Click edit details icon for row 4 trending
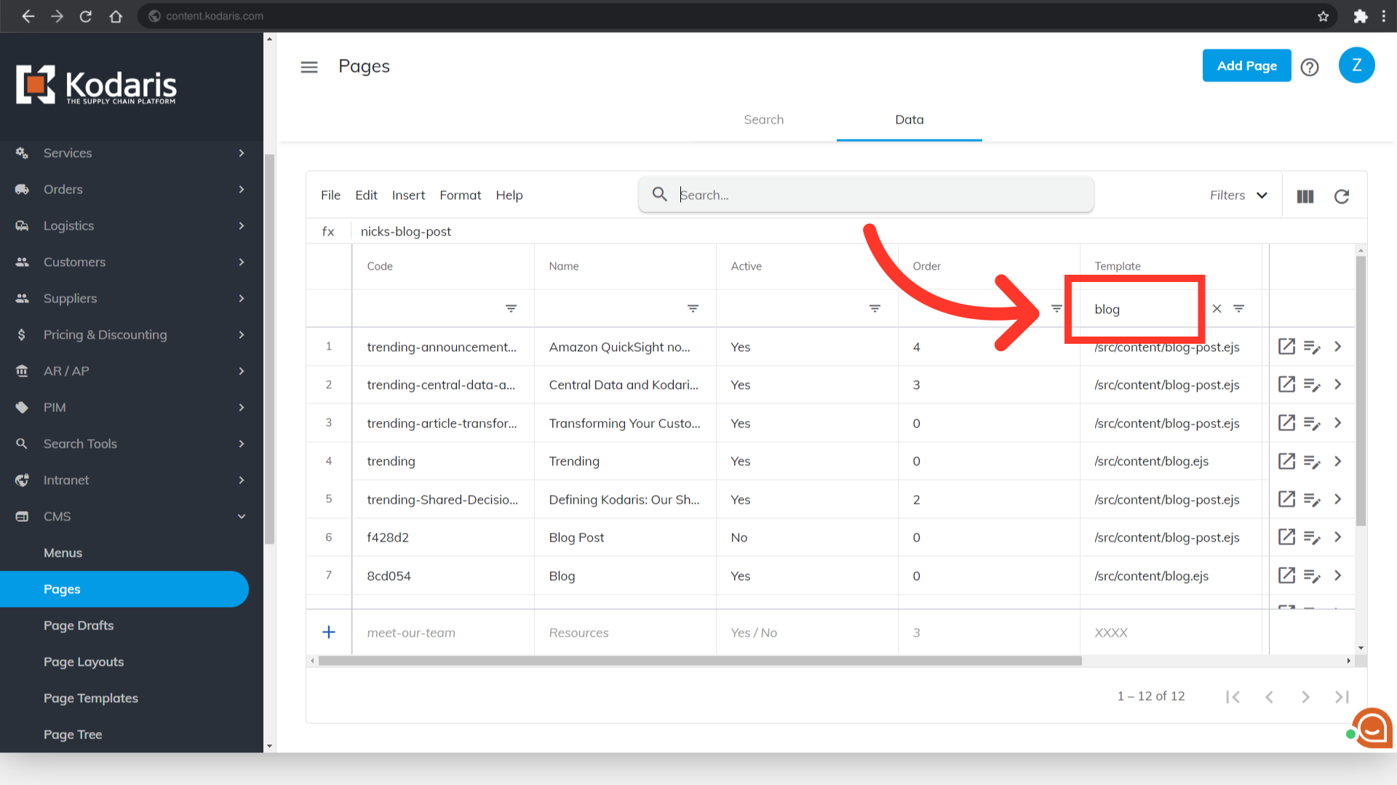The image size is (1397, 785). click(1311, 462)
